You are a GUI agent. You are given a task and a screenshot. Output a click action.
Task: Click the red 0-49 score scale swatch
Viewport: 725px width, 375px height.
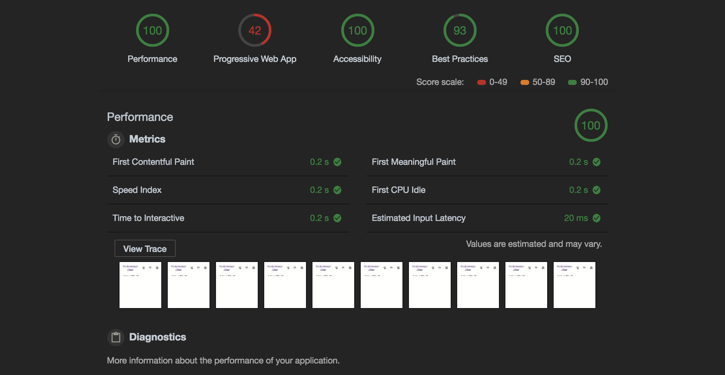point(481,82)
